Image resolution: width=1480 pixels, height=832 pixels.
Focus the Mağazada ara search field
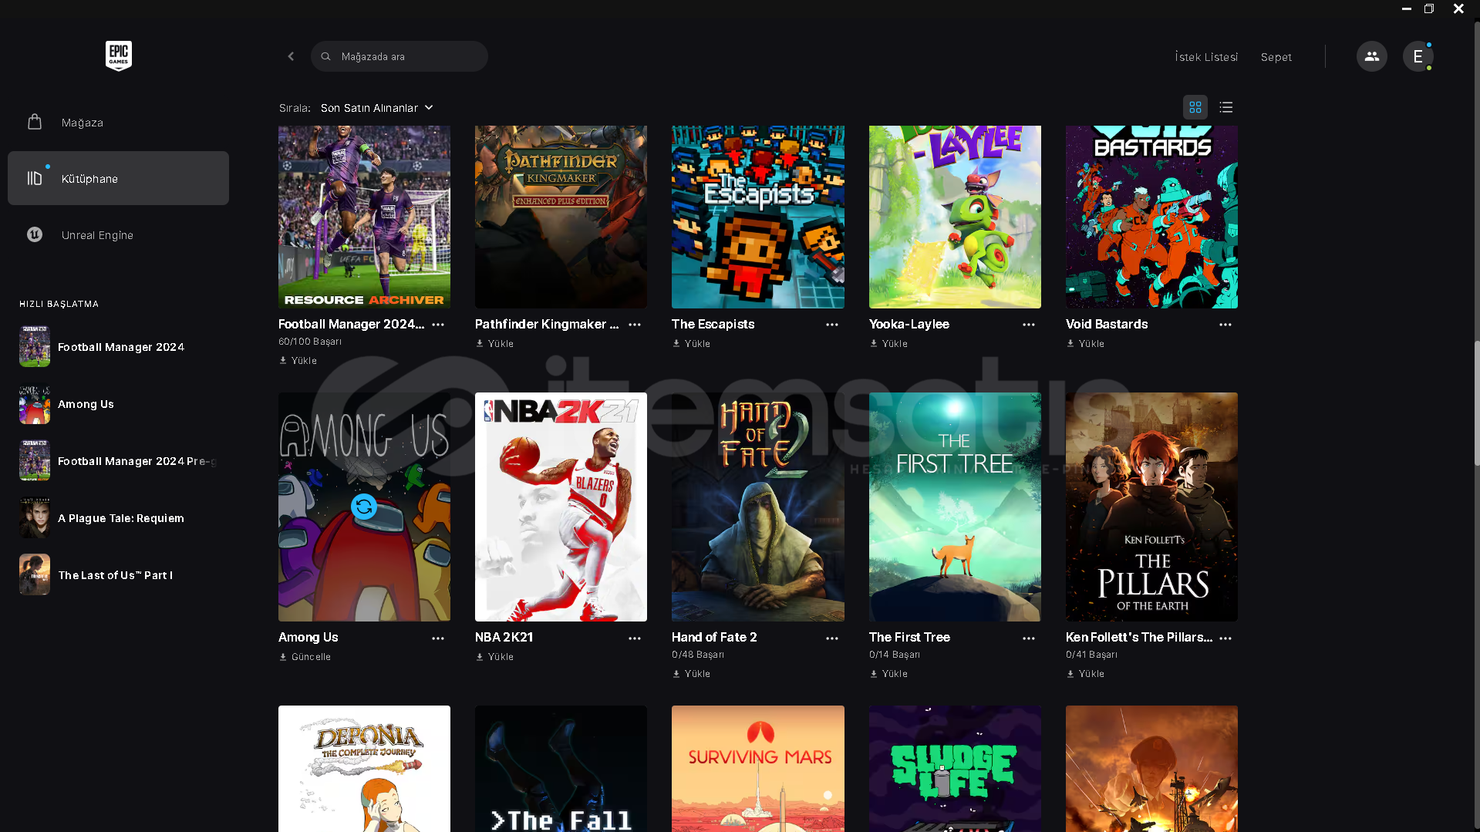pos(399,56)
